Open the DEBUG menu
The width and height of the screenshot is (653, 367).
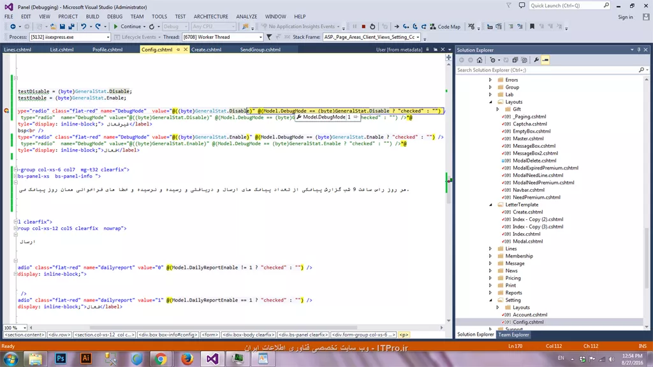point(115,17)
